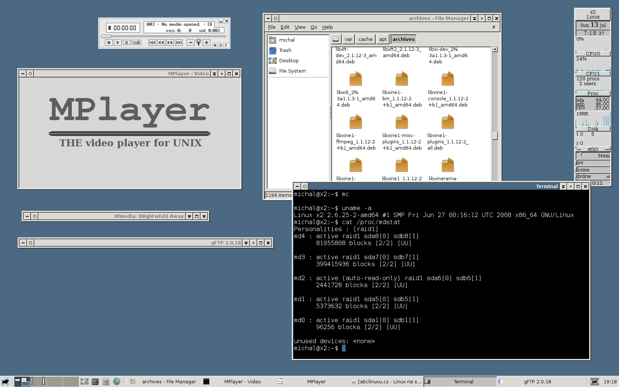The width and height of the screenshot is (619, 387).
Task: Open michal home folder in sidebar
Action: pos(298,40)
